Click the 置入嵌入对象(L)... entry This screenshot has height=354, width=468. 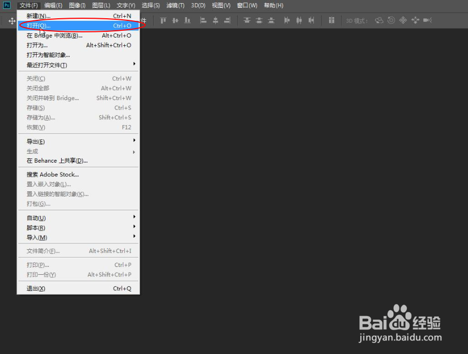[x=78, y=185]
